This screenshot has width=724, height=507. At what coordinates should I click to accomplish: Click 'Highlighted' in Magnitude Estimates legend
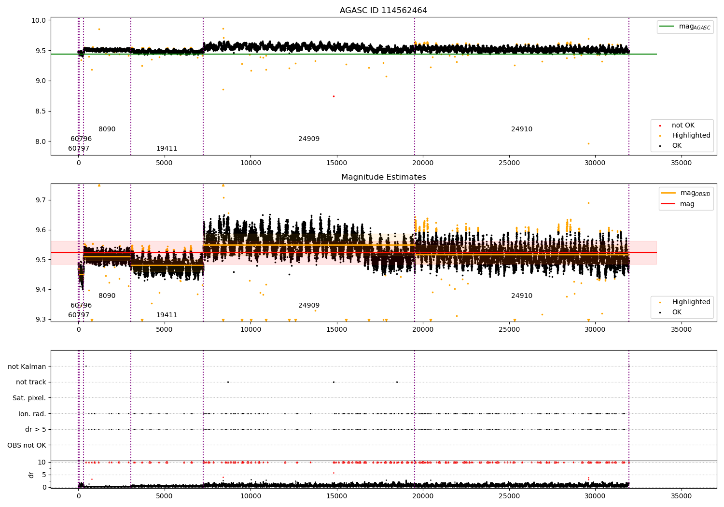691,302
